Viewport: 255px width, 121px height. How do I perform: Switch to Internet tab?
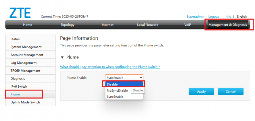tap(108, 25)
